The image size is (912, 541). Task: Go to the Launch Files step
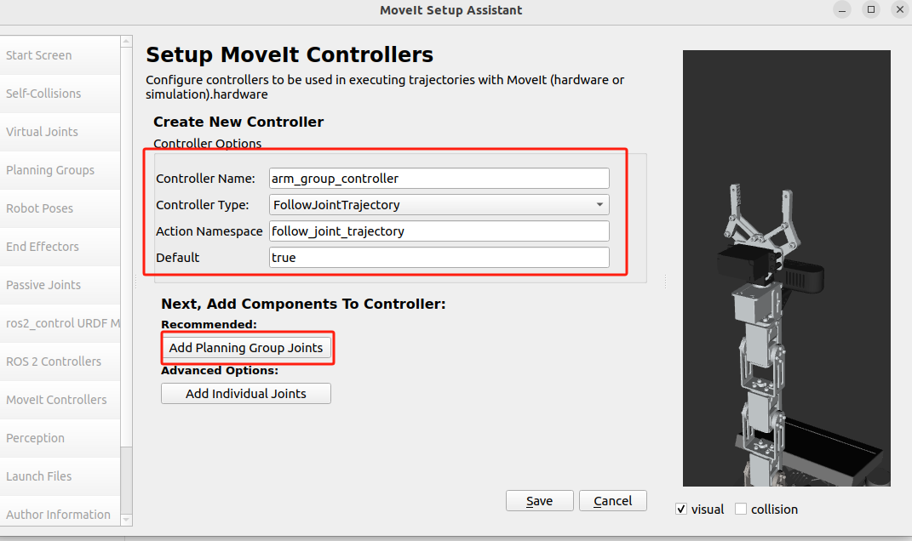pyautogui.click(x=60, y=477)
